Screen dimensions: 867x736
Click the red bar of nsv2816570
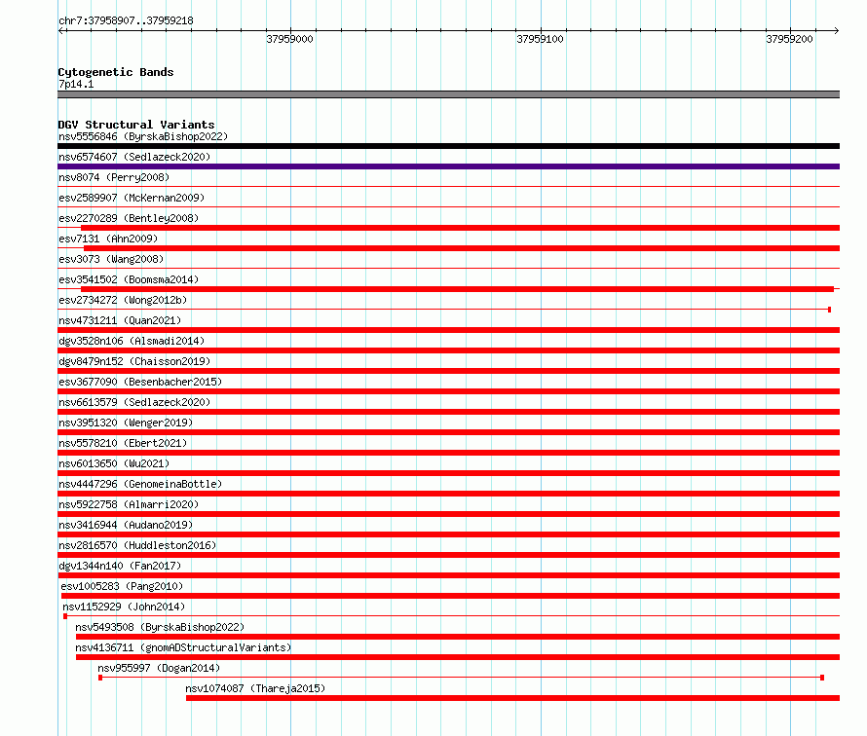448,555
